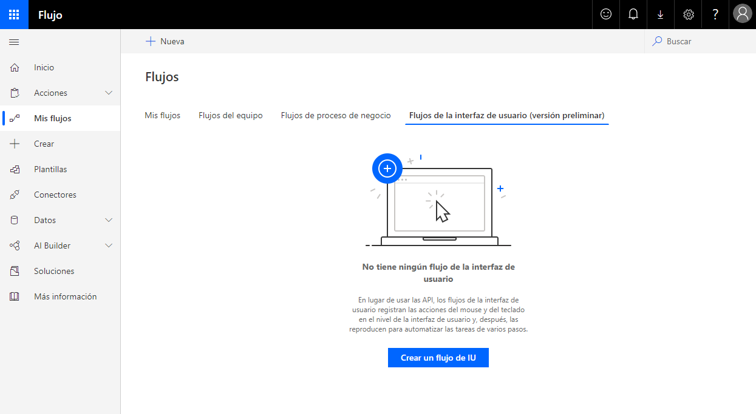Open the settings gear icon

tap(689, 15)
